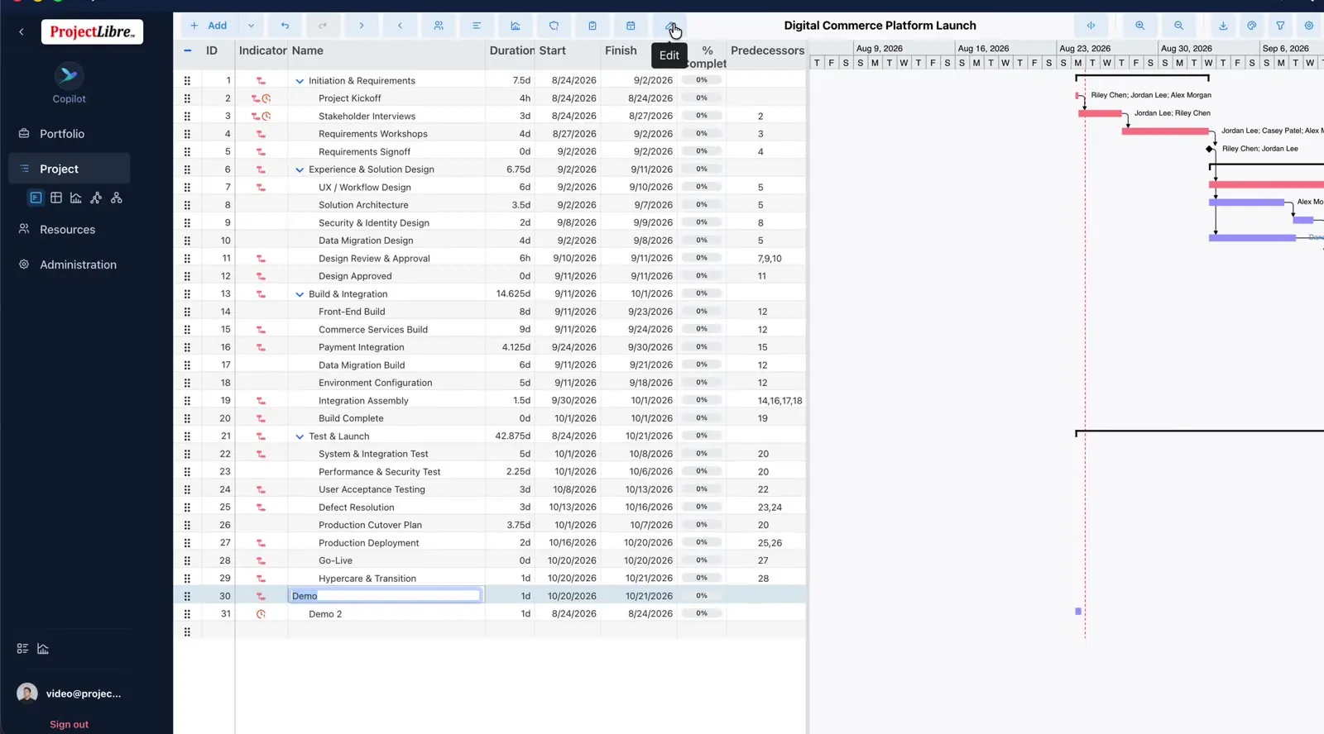This screenshot has width=1324, height=734.
Task: Click the % complete bar for Go-Live
Action: pyautogui.click(x=702, y=560)
